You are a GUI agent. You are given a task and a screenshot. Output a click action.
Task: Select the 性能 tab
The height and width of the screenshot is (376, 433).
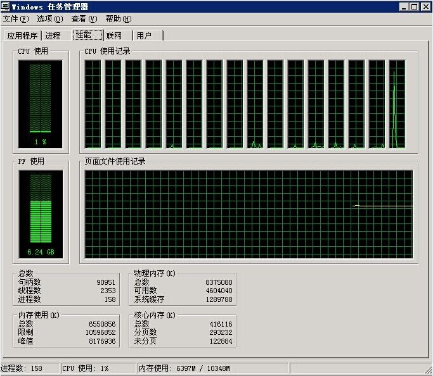[x=84, y=35]
